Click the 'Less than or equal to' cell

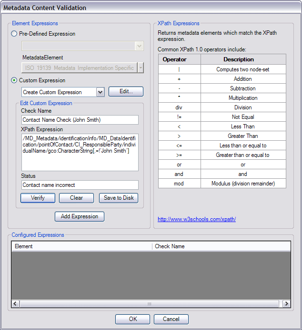click(x=243, y=146)
